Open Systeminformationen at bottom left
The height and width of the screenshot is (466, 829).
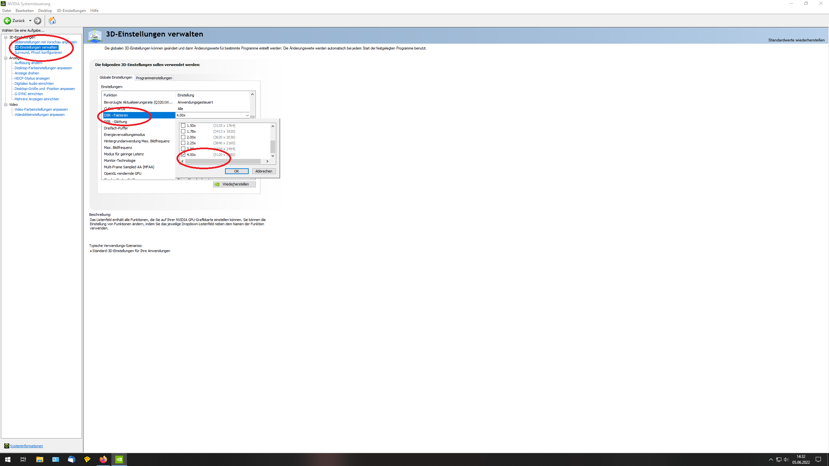(x=27, y=446)
